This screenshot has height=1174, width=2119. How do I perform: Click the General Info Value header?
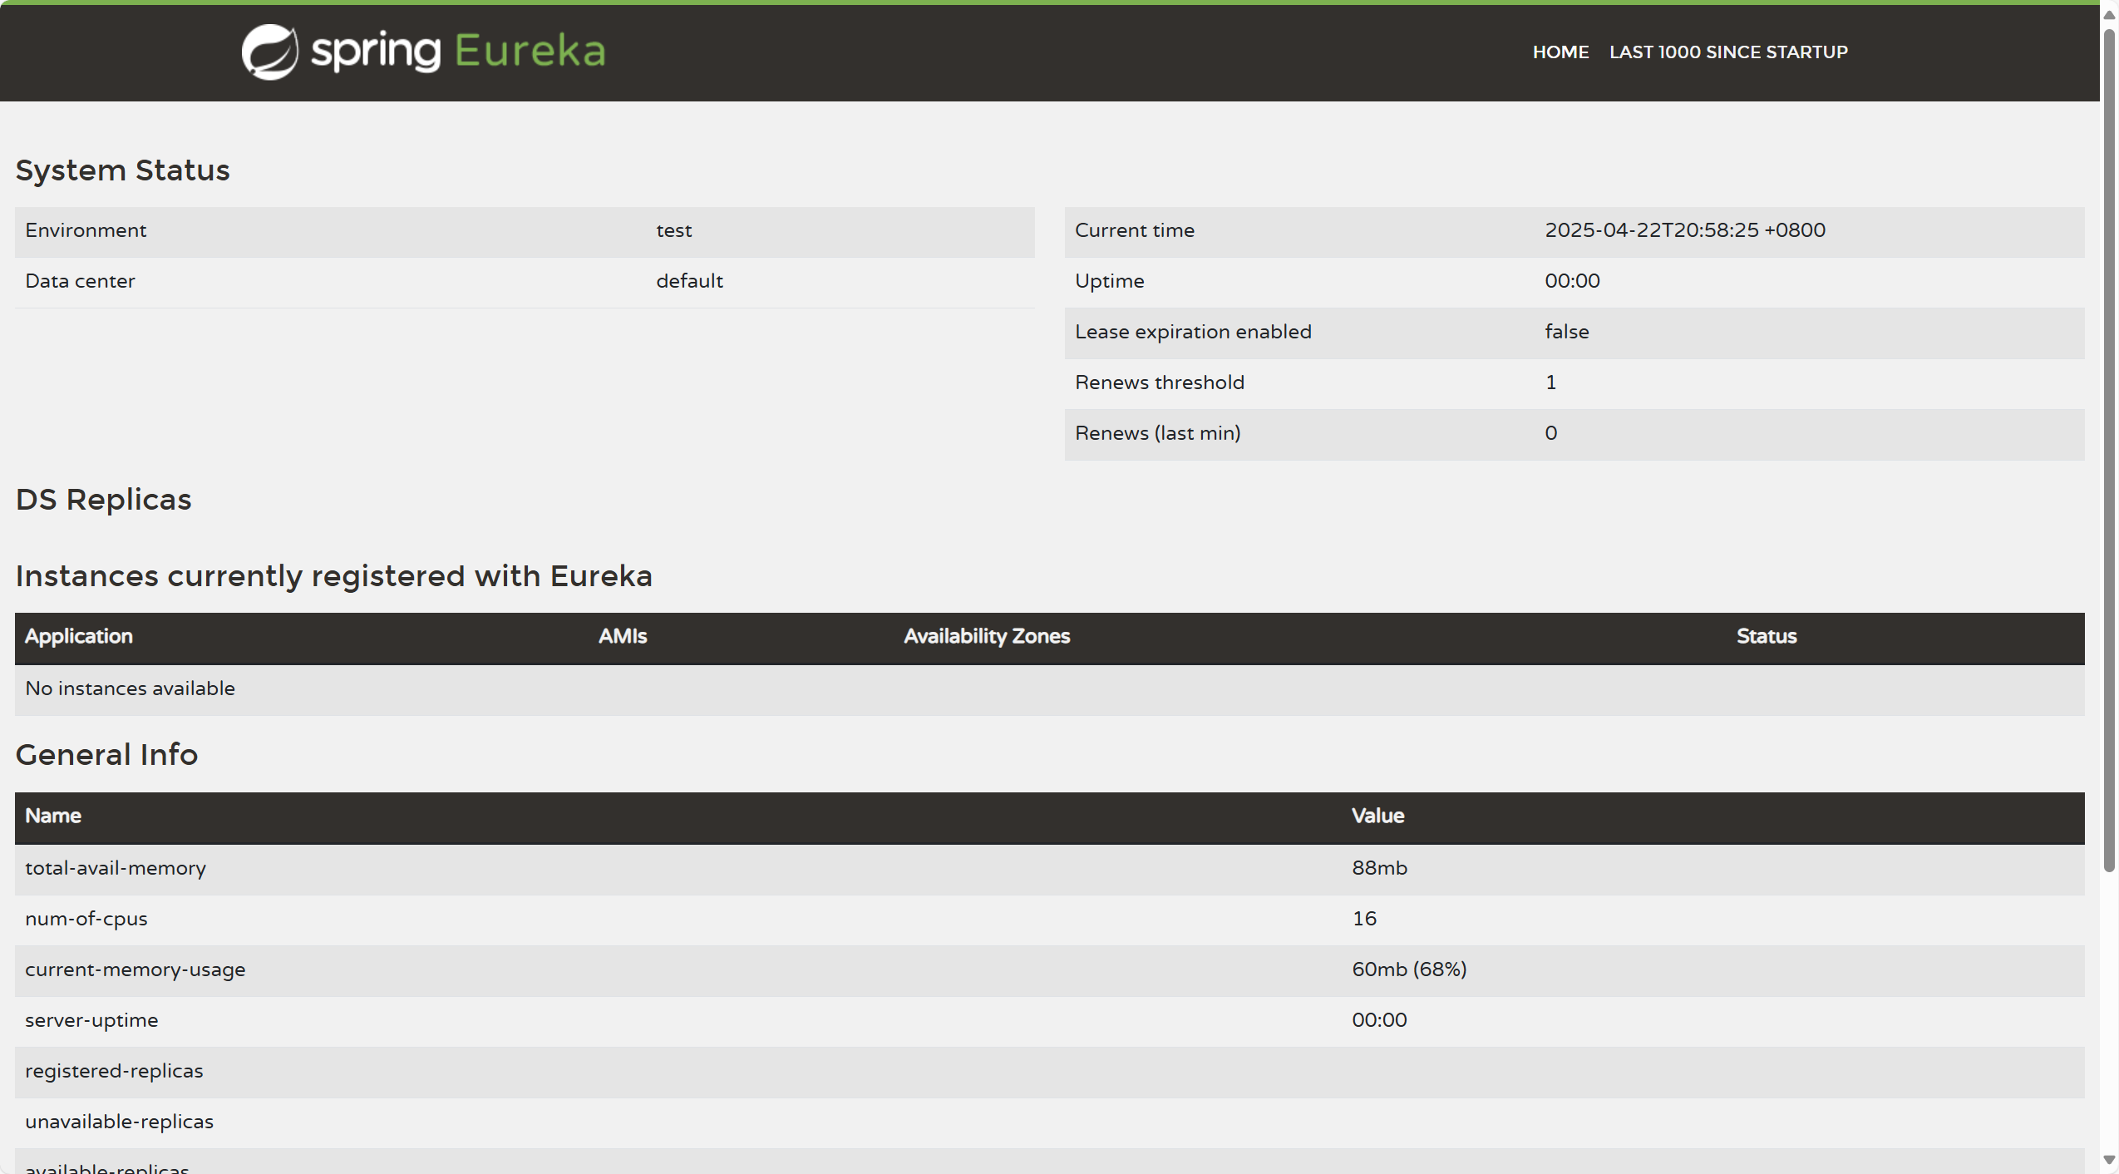(x=1377, y=816)
